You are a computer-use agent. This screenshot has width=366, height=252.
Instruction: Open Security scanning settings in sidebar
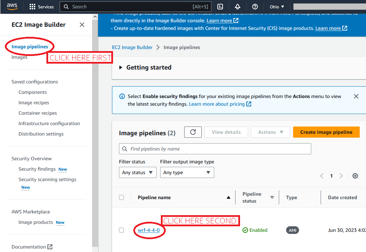click(47, 179)
